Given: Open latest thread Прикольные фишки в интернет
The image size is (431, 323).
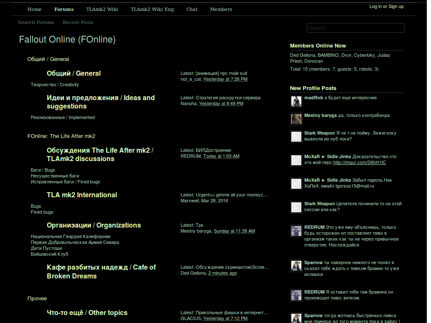Looking at the screenshot, I should pos(232,312).
